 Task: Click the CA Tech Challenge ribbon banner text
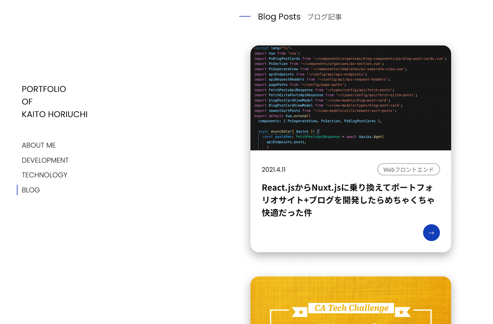351,308
